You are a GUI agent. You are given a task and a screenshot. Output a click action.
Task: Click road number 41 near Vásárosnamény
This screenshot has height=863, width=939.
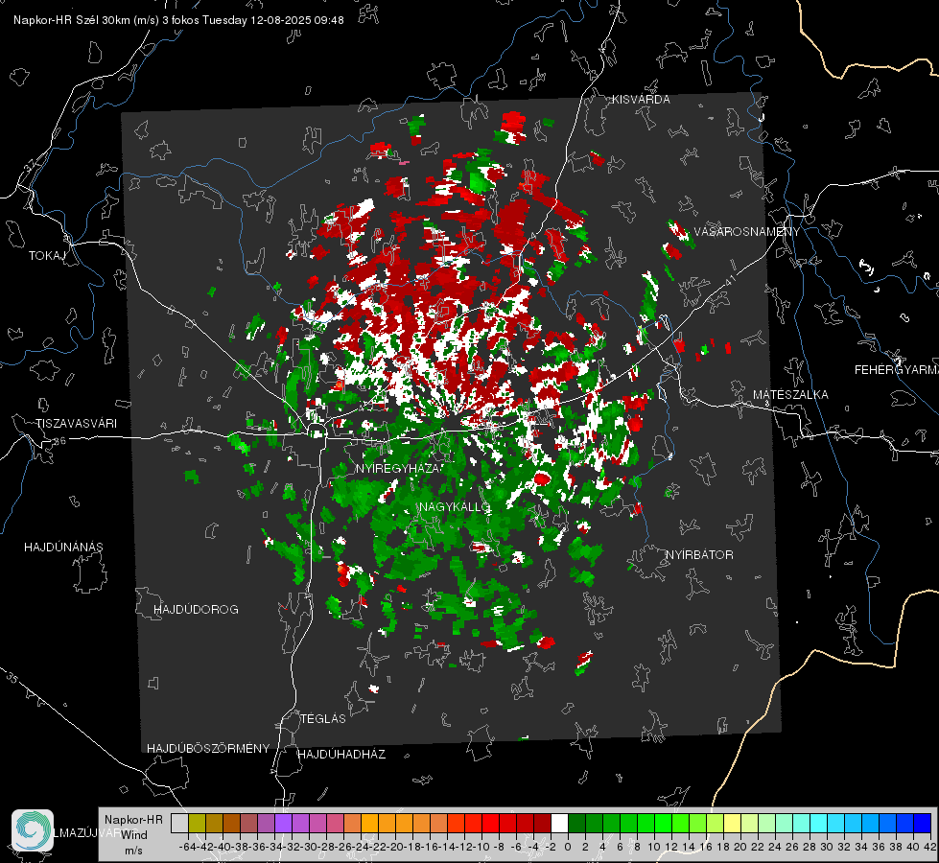coord(729,280)
